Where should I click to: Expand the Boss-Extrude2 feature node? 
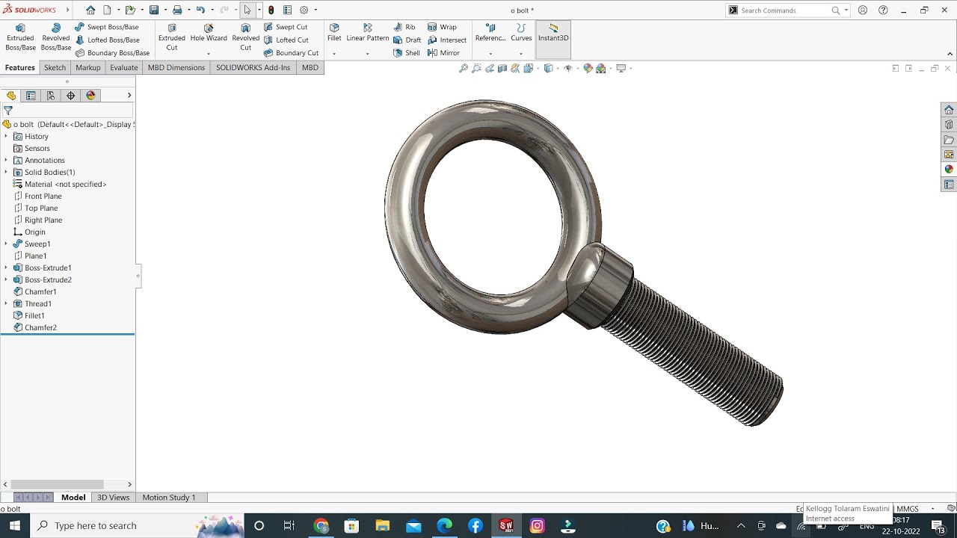6,279
